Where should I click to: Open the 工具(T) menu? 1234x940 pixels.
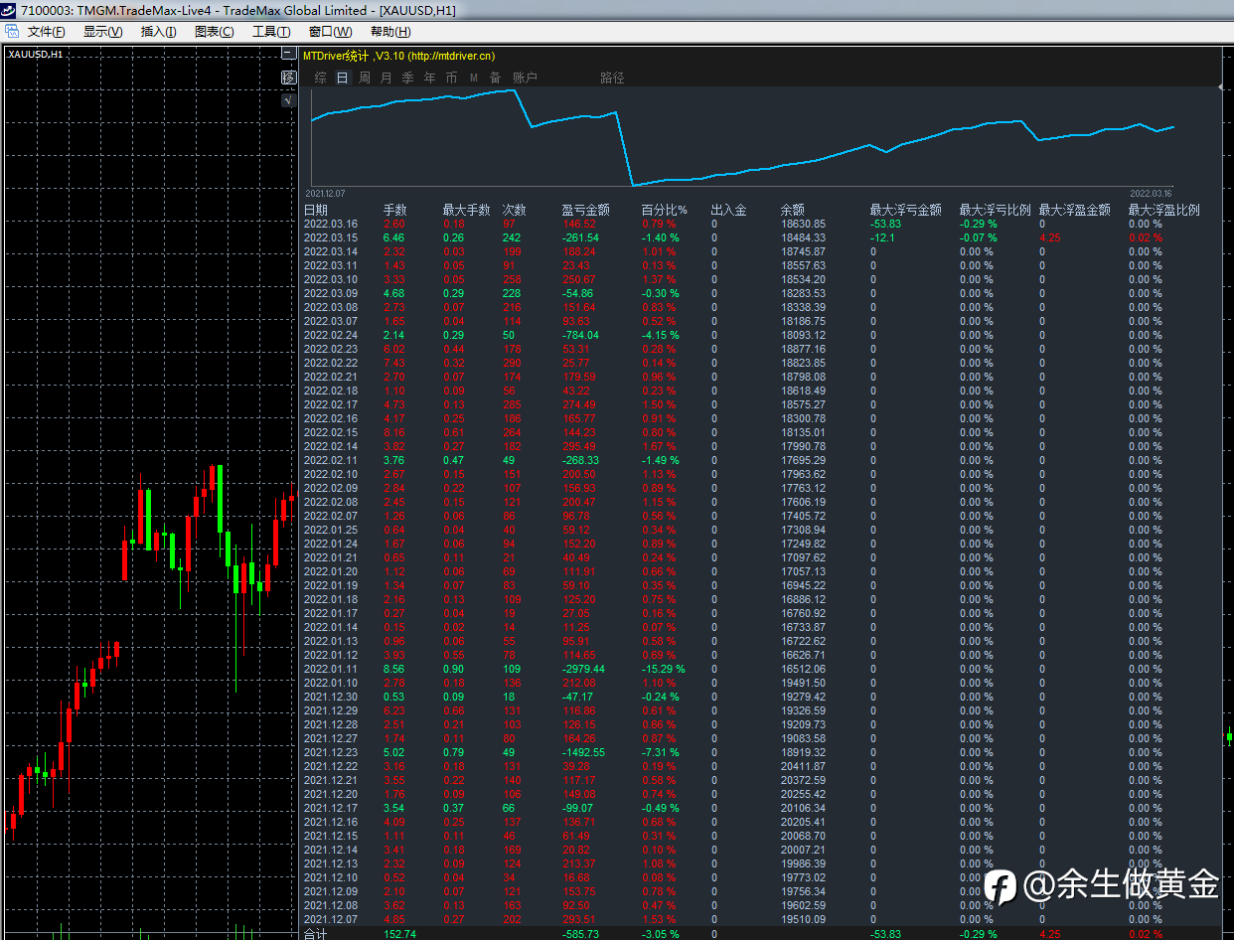(x=270, y=32)
